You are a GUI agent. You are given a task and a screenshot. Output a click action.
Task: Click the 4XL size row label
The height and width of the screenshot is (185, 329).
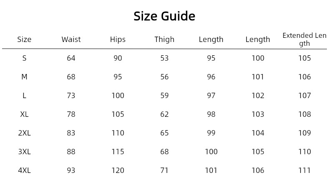pos(24,170)
